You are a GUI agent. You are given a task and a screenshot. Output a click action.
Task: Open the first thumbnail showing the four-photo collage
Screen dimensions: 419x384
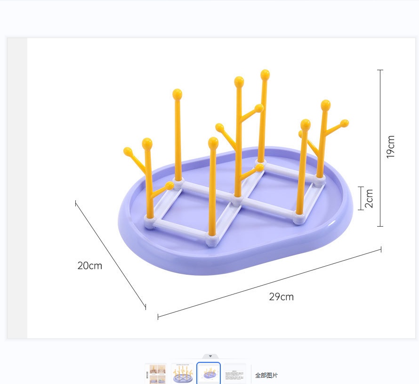(155, 373)
